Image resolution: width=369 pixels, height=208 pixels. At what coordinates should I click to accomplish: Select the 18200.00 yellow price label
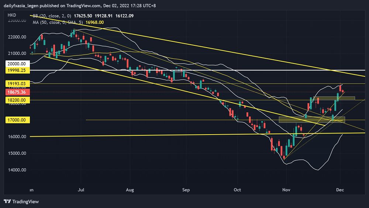click(17, 100)
